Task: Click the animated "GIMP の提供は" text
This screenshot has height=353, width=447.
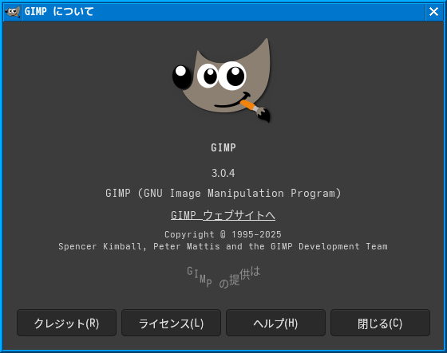Action: point(223,277)
